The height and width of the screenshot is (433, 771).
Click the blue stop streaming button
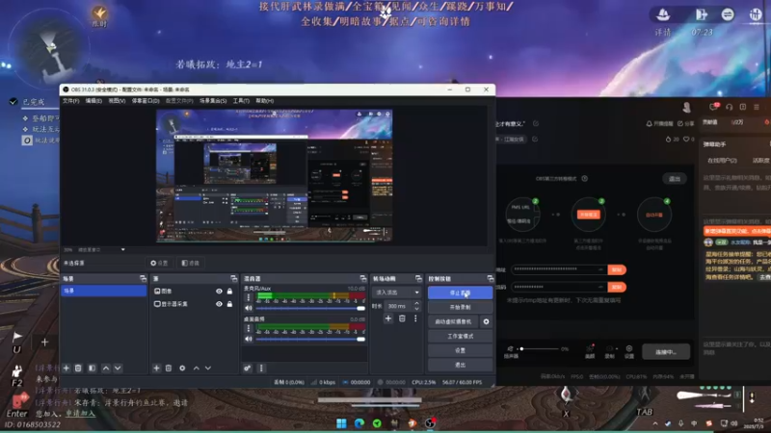tap(461, 293)
